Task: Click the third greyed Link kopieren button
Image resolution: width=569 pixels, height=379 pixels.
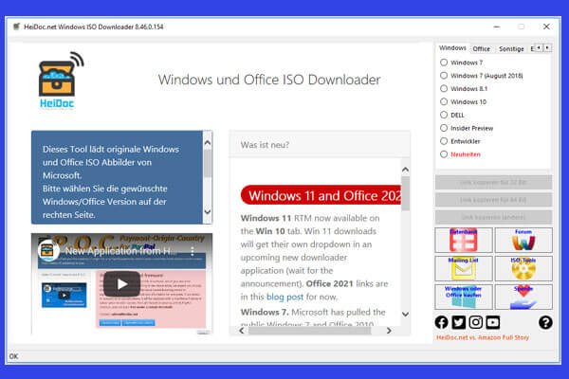Action: coord(493,217)
